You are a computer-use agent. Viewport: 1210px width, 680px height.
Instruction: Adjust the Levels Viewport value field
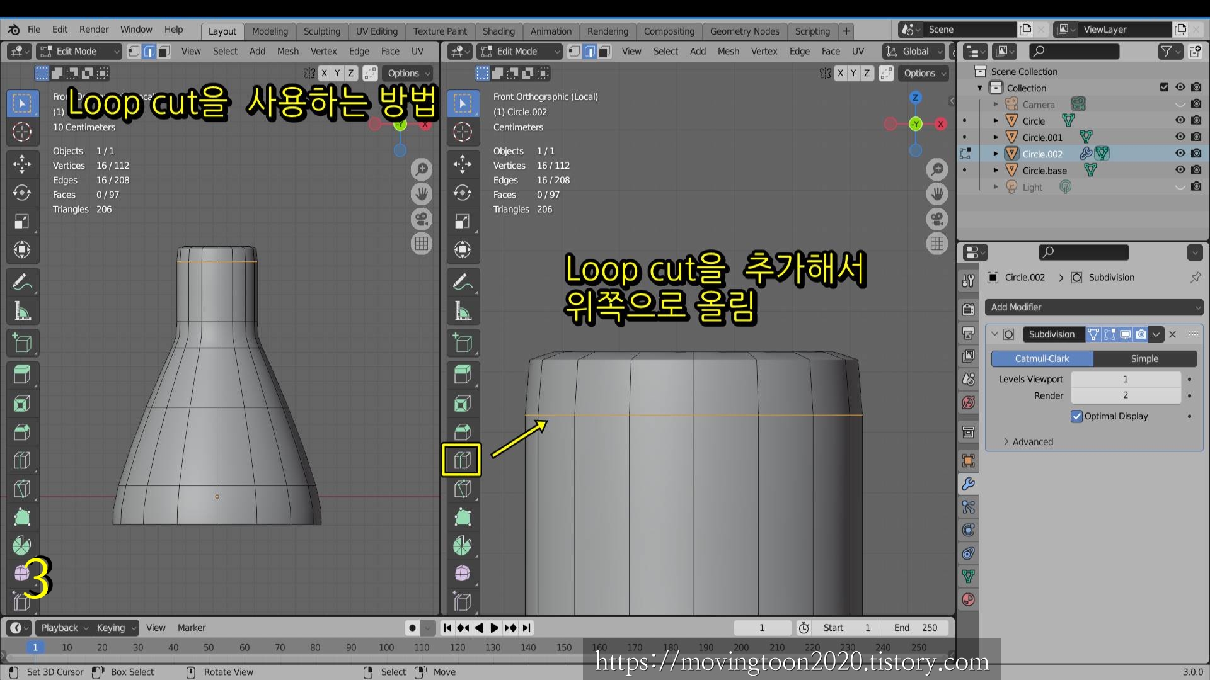click(x=1126, y=379)
